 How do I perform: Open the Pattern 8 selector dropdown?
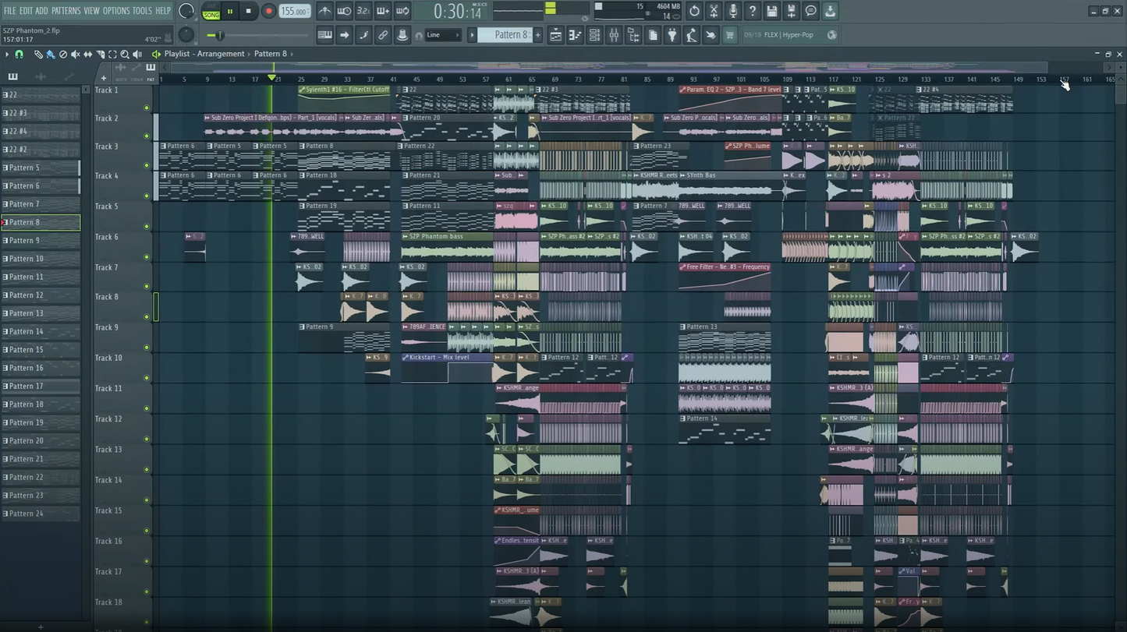pos(507,34)
